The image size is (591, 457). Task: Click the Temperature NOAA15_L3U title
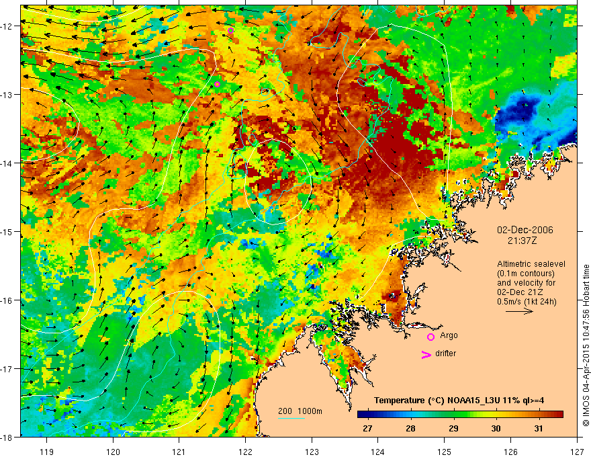coord(459,401)
